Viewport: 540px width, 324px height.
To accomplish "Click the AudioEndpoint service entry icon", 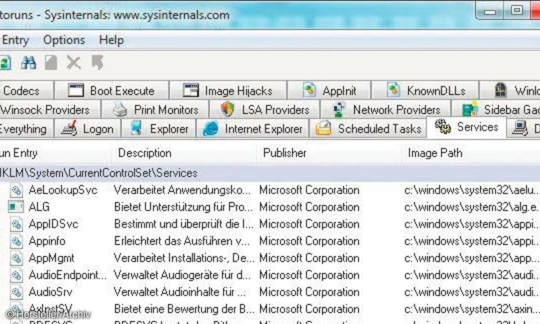I will [17, 275].
